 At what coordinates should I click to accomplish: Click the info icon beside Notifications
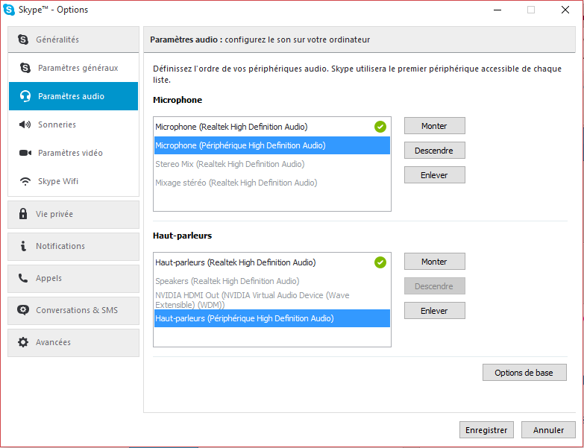point(23,246)
